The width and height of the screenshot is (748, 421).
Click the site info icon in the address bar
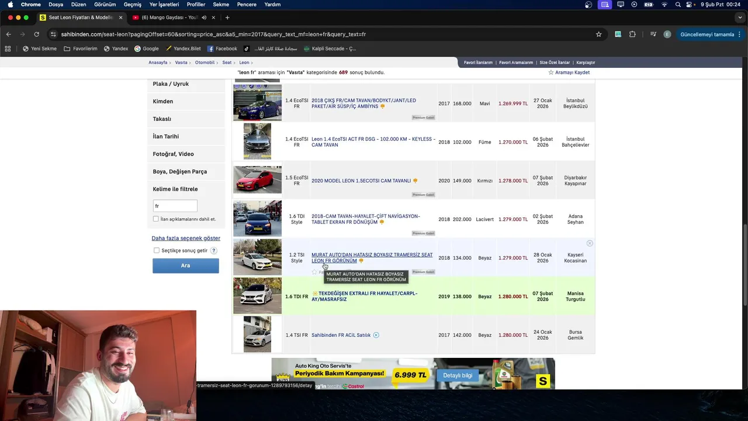point(53,34)
